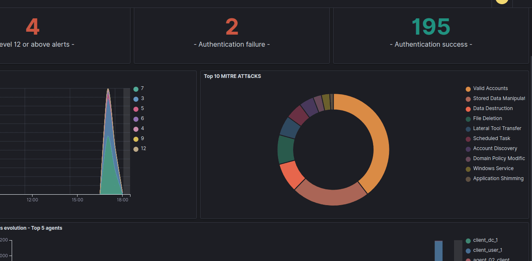Click the File Deletion legend marker
The width and height of the screenshot is (532, 261).
point(468,118)
